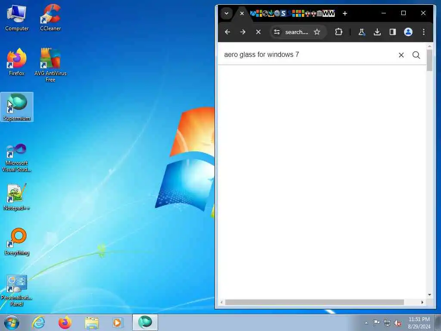Open the user profile avatar
This screenshot has width=441, height=331.
[408, 32]
